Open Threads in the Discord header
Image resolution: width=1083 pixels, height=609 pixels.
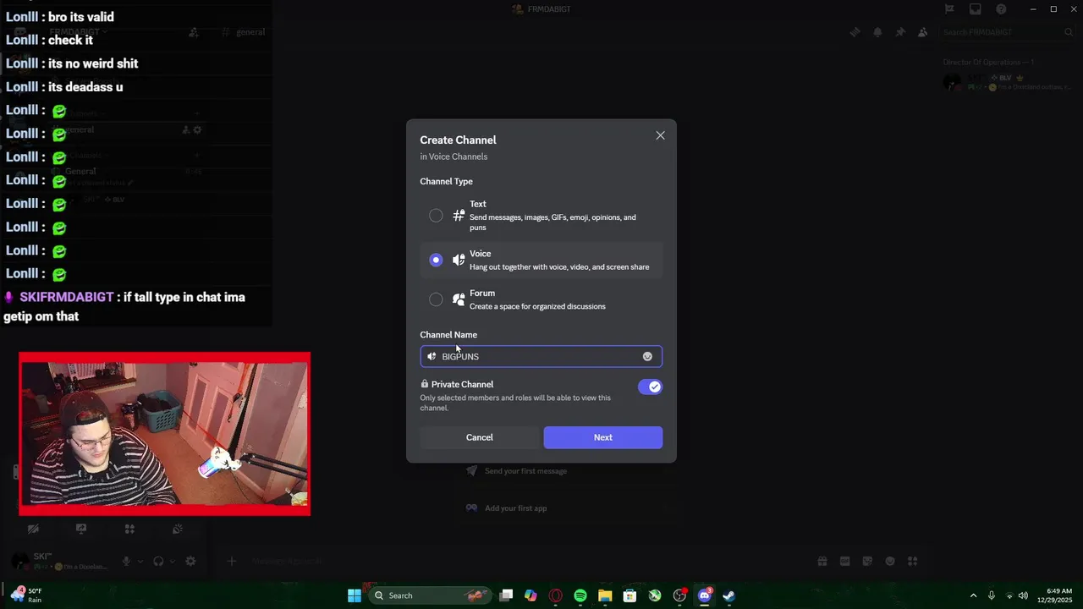pos(855,32)
